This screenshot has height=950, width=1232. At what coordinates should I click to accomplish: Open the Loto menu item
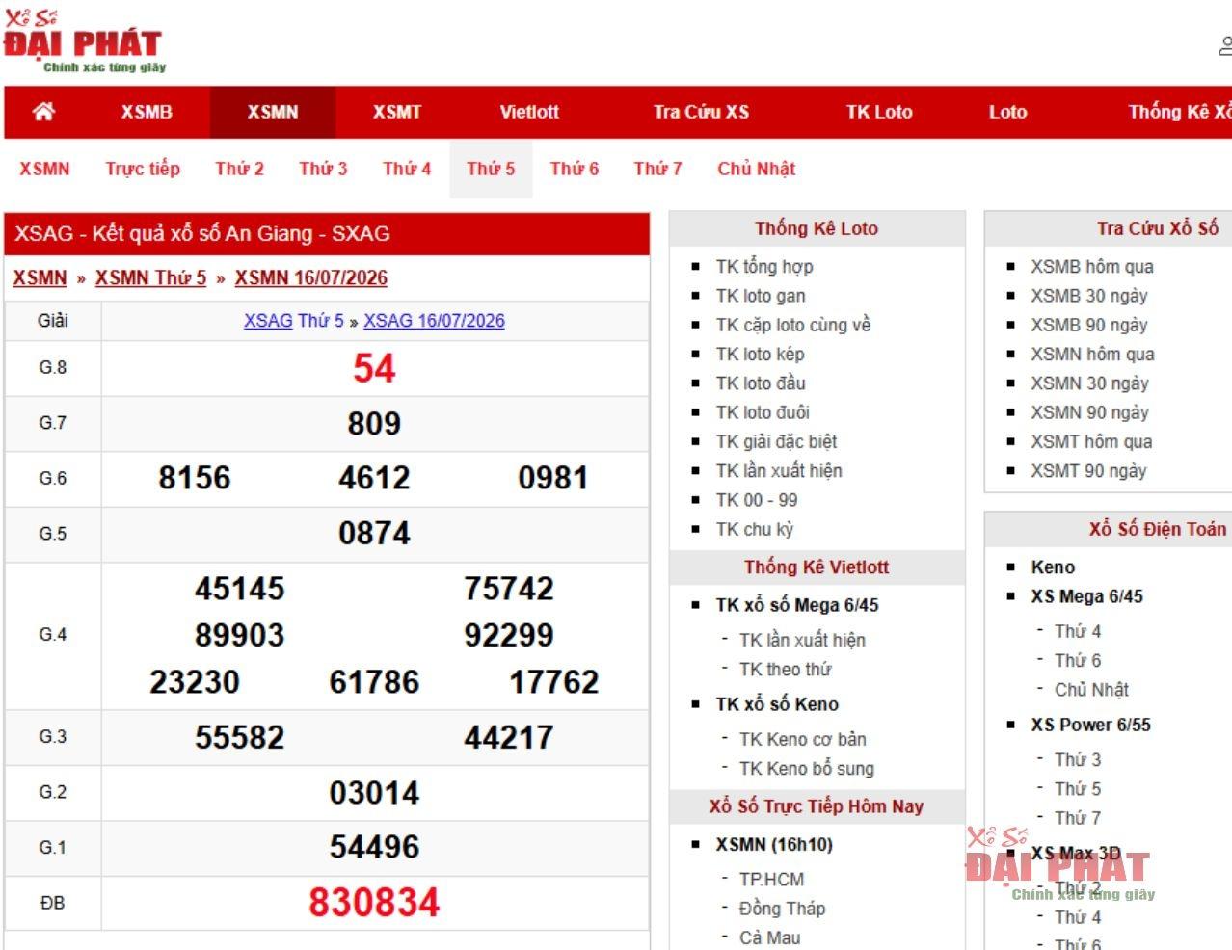tap(1007, 112)
